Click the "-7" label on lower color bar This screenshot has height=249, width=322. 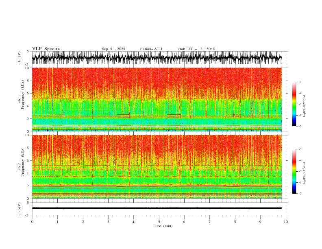(x=300, y=194)
